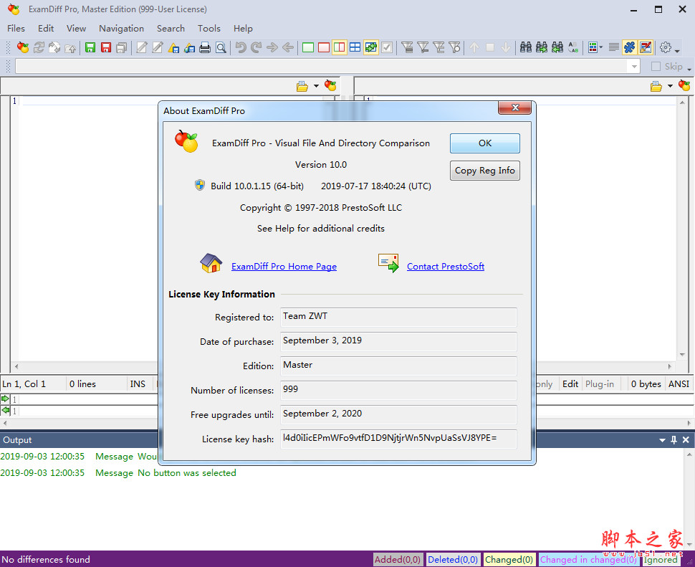This screenshot has height=567, width=695.
Task: Open right pane folder dropdown arrow
Action: pos(670,86)
